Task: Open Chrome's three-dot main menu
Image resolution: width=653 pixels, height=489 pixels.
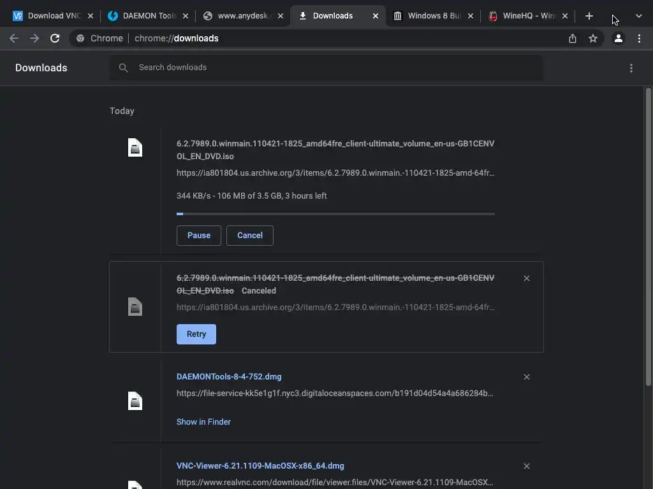Action: point(639,38)
